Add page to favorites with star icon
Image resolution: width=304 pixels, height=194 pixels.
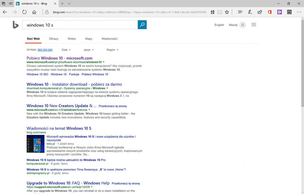(227, 12)
